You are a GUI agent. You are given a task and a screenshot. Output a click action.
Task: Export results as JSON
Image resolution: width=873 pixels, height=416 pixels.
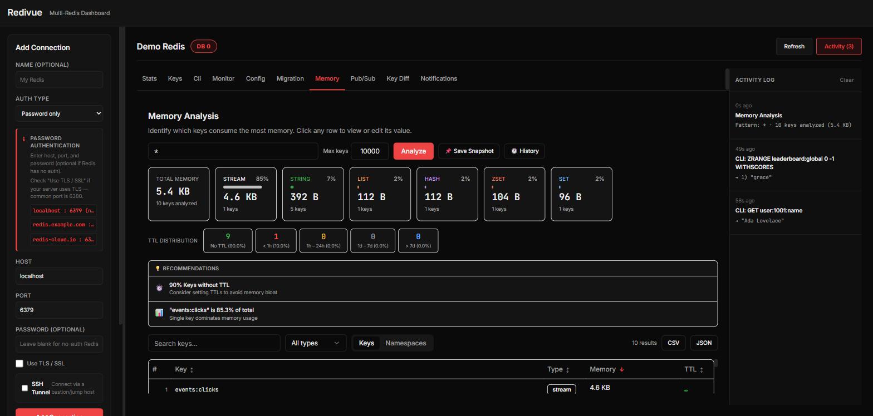[704, 343]
